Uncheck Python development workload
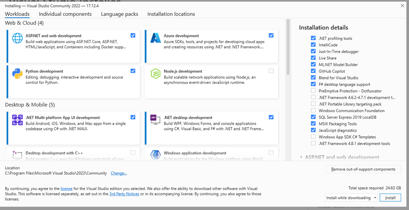This screenshot has height=210, width=409. click(133, 71)
